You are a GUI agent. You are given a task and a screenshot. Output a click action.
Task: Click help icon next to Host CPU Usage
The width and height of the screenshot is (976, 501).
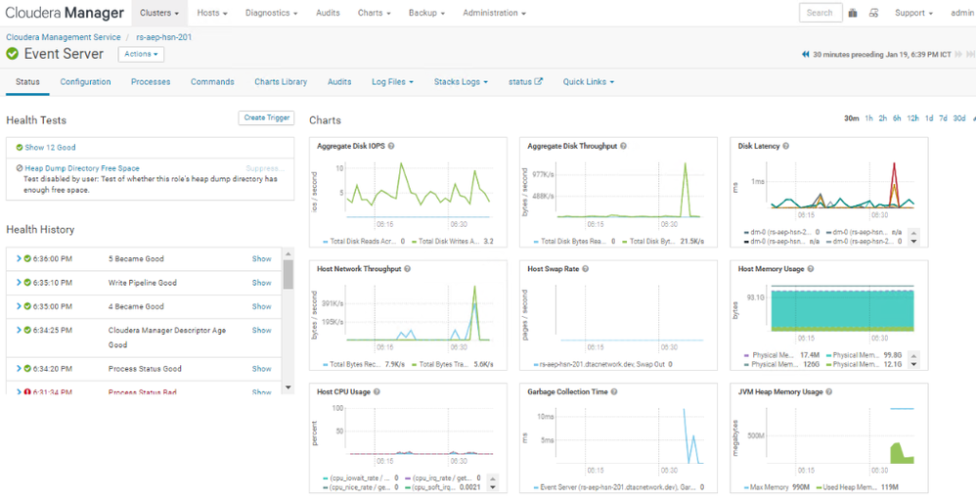377,391
